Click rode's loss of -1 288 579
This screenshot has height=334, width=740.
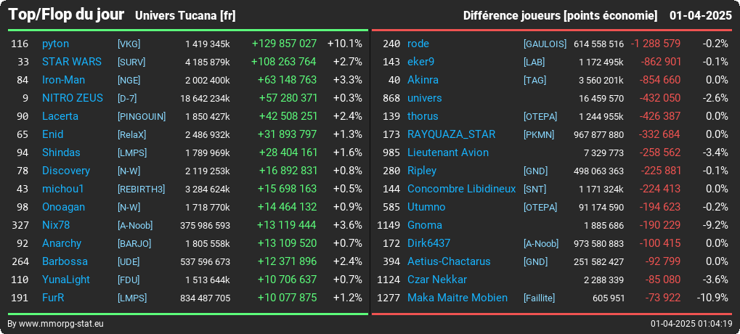656,44
